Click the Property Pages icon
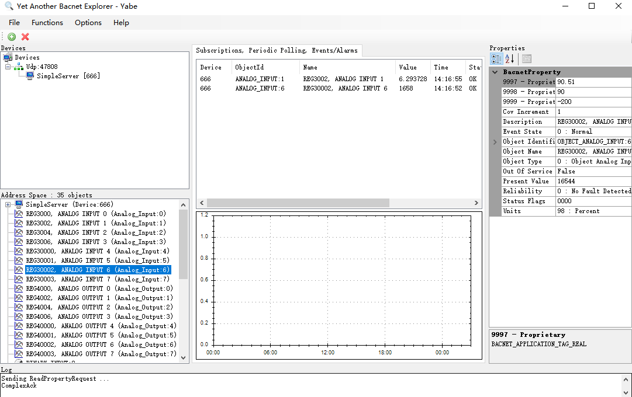Image resolution: width=632 pixels, height=397 pixels. [526, 59]
